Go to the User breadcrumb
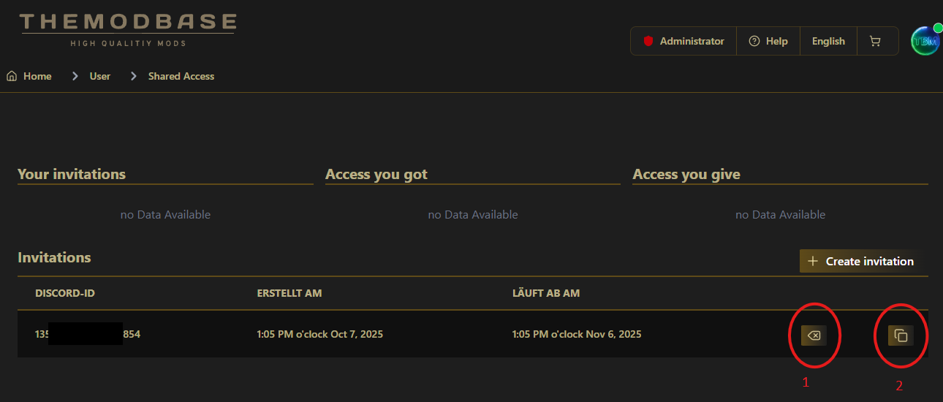Viewport: 943px width, 402px height. click(100, 76)
